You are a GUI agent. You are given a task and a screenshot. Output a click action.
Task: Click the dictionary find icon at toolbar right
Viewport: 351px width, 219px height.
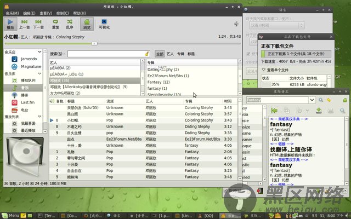[x=342, y=111]
